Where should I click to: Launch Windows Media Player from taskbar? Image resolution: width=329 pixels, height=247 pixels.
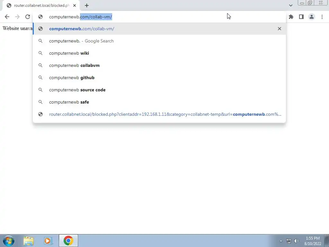pyautogui.click(x=48, y=241)
